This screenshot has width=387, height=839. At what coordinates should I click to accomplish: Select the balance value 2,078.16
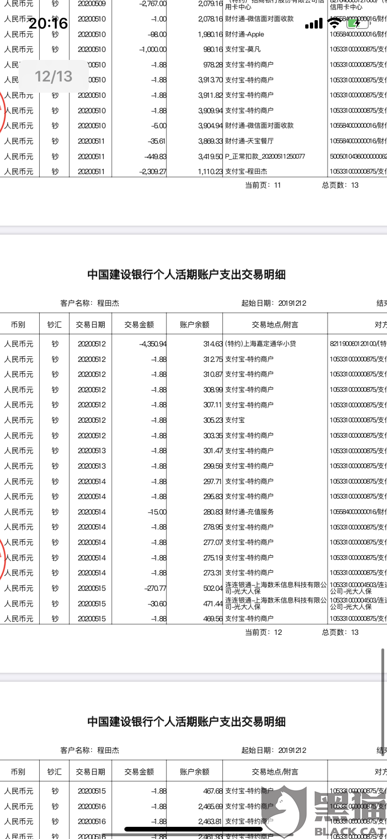click(x=210, y=19)
